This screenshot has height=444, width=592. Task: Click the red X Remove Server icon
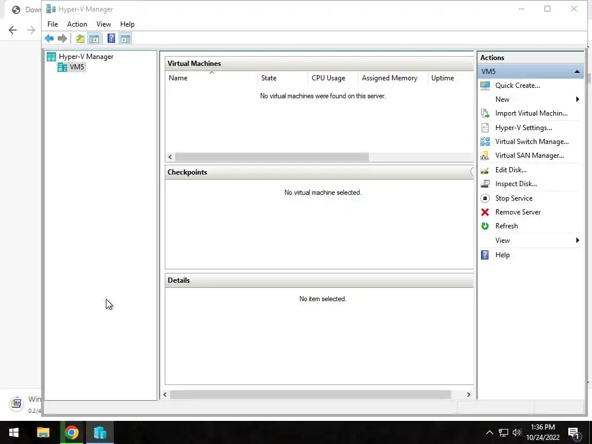(x=485, y=212)
